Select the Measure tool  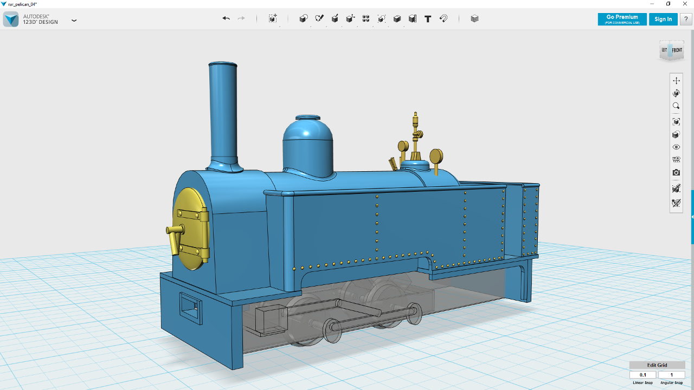tap(413, 18)
